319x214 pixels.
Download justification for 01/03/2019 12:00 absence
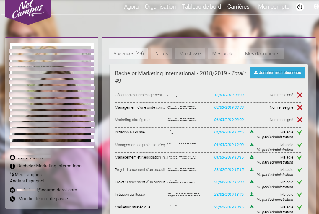[x=252, y=145]
